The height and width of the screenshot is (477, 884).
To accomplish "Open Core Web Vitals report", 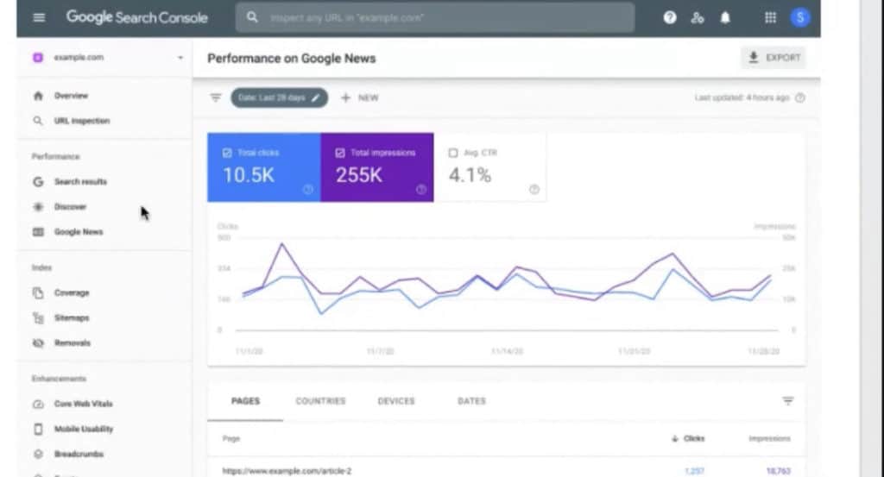I will [x=84, y=404].
